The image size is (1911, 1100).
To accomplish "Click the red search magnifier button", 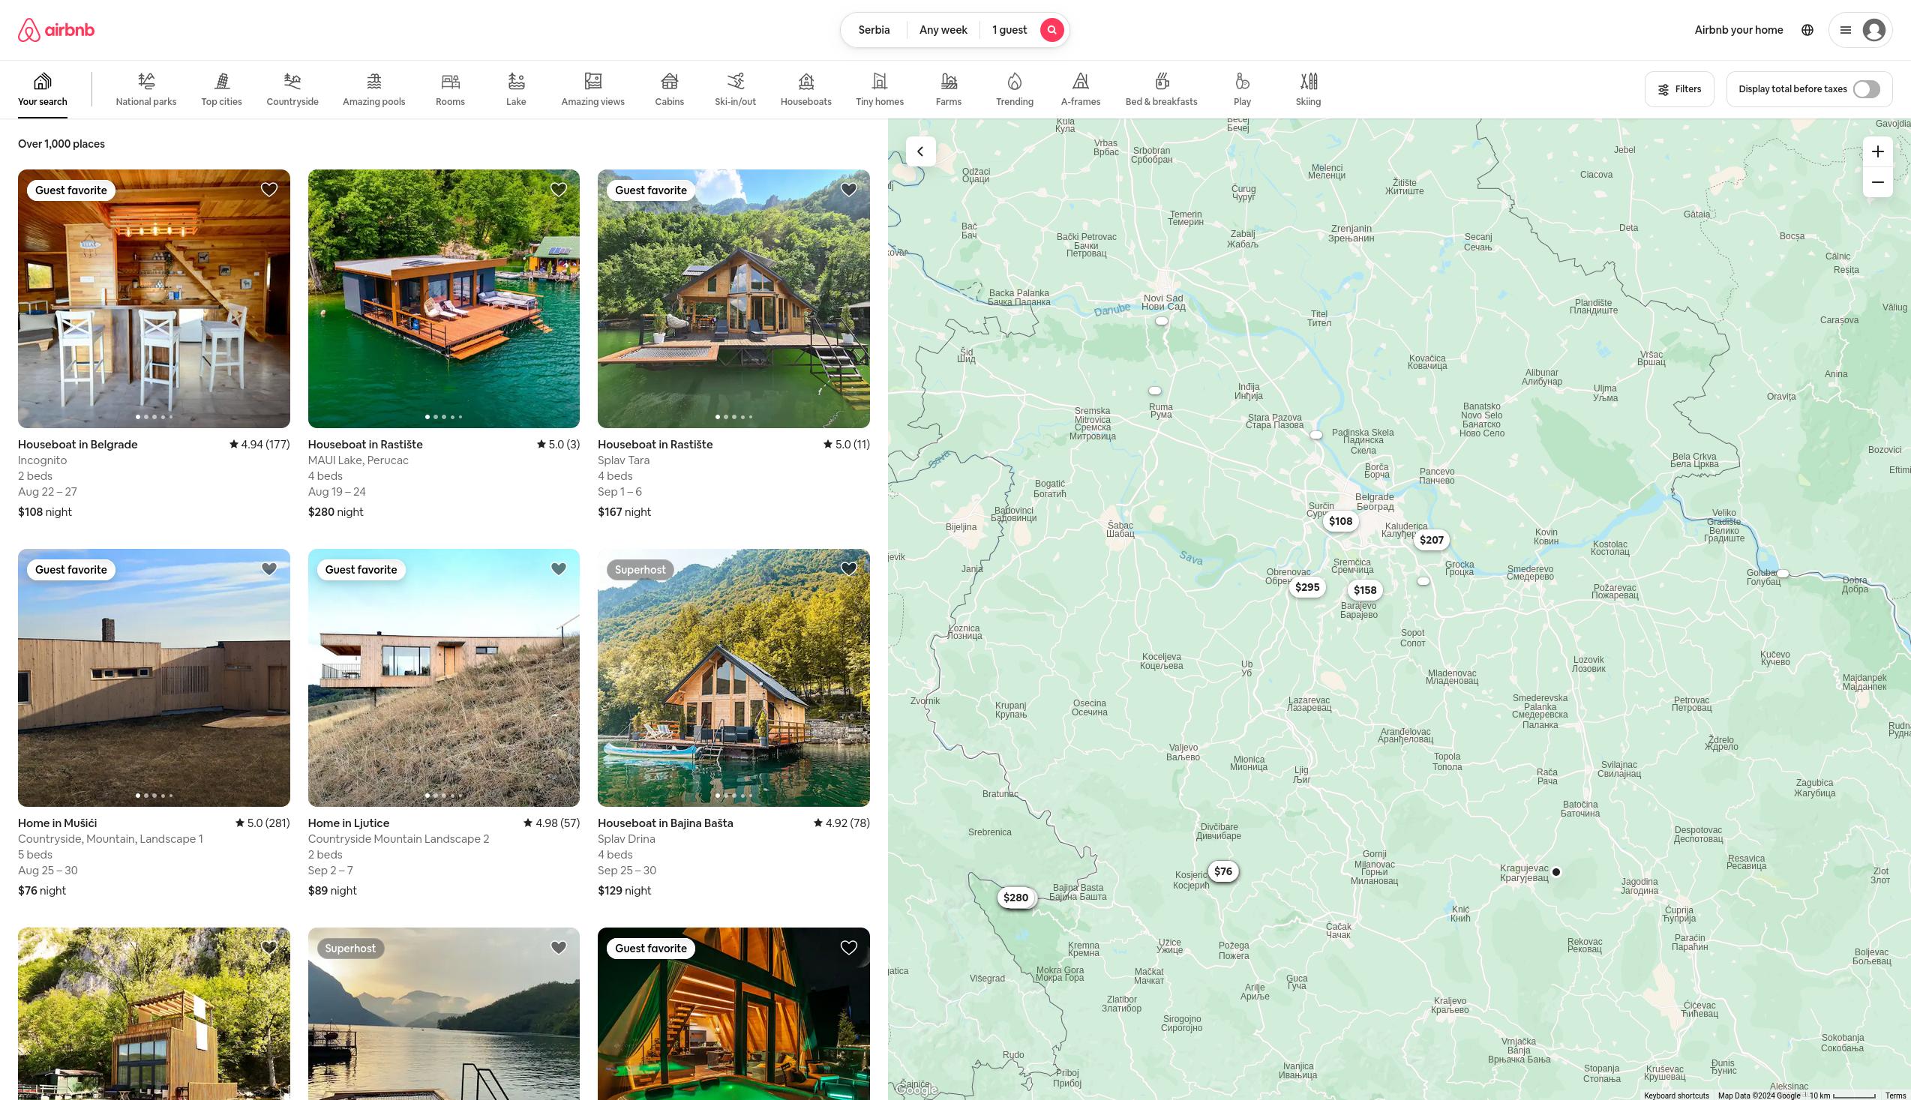I will pyautogui.click(x=1051, y=30).
